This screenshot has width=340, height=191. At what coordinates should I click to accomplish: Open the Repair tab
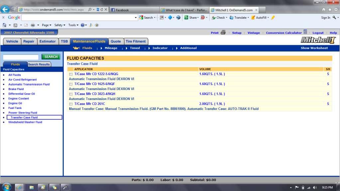click(29, 42)
